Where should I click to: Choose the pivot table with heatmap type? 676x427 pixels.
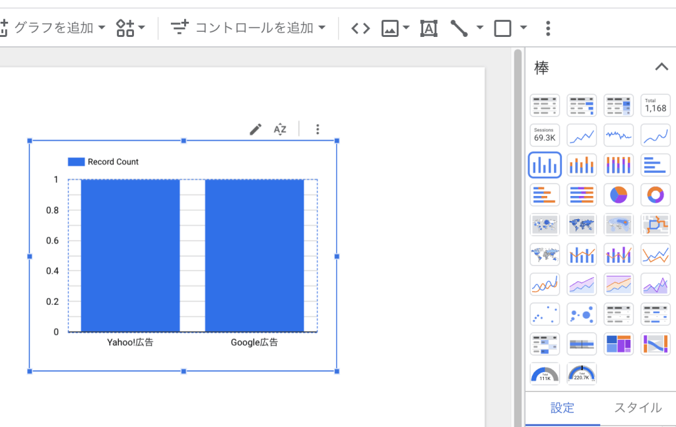pos(545,344)
